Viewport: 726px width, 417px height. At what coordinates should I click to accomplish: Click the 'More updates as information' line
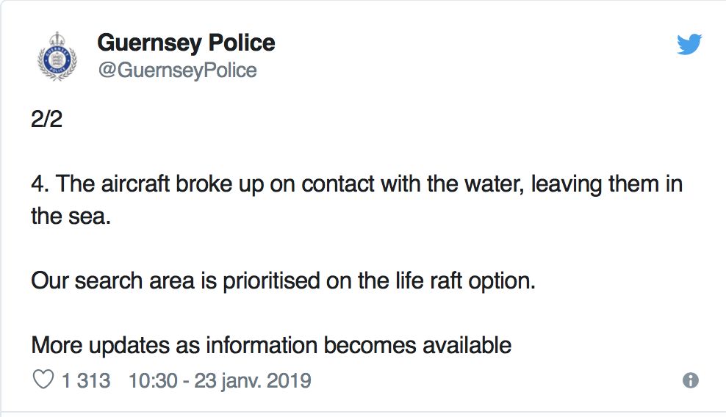(x=271, y=345)
